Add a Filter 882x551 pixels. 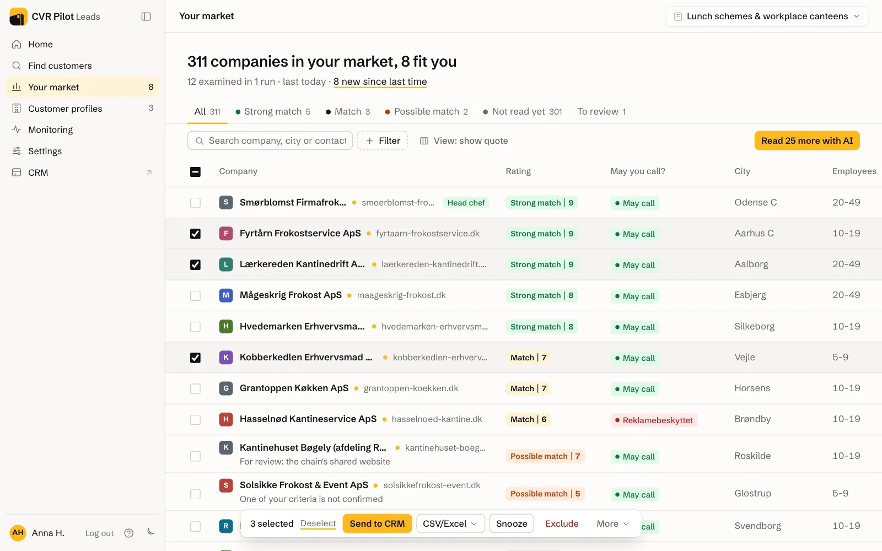[383, 141]
